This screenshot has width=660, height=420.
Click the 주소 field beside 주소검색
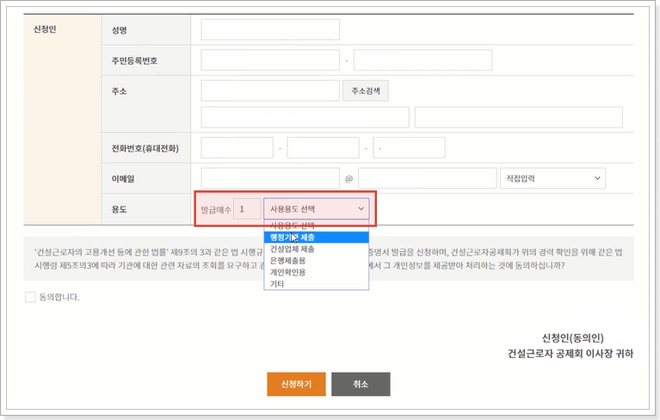[x=270, y=91]
